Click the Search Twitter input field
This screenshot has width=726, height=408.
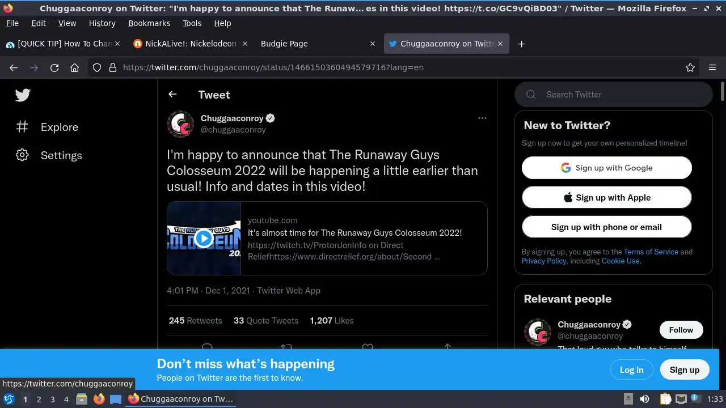point(613,95)
